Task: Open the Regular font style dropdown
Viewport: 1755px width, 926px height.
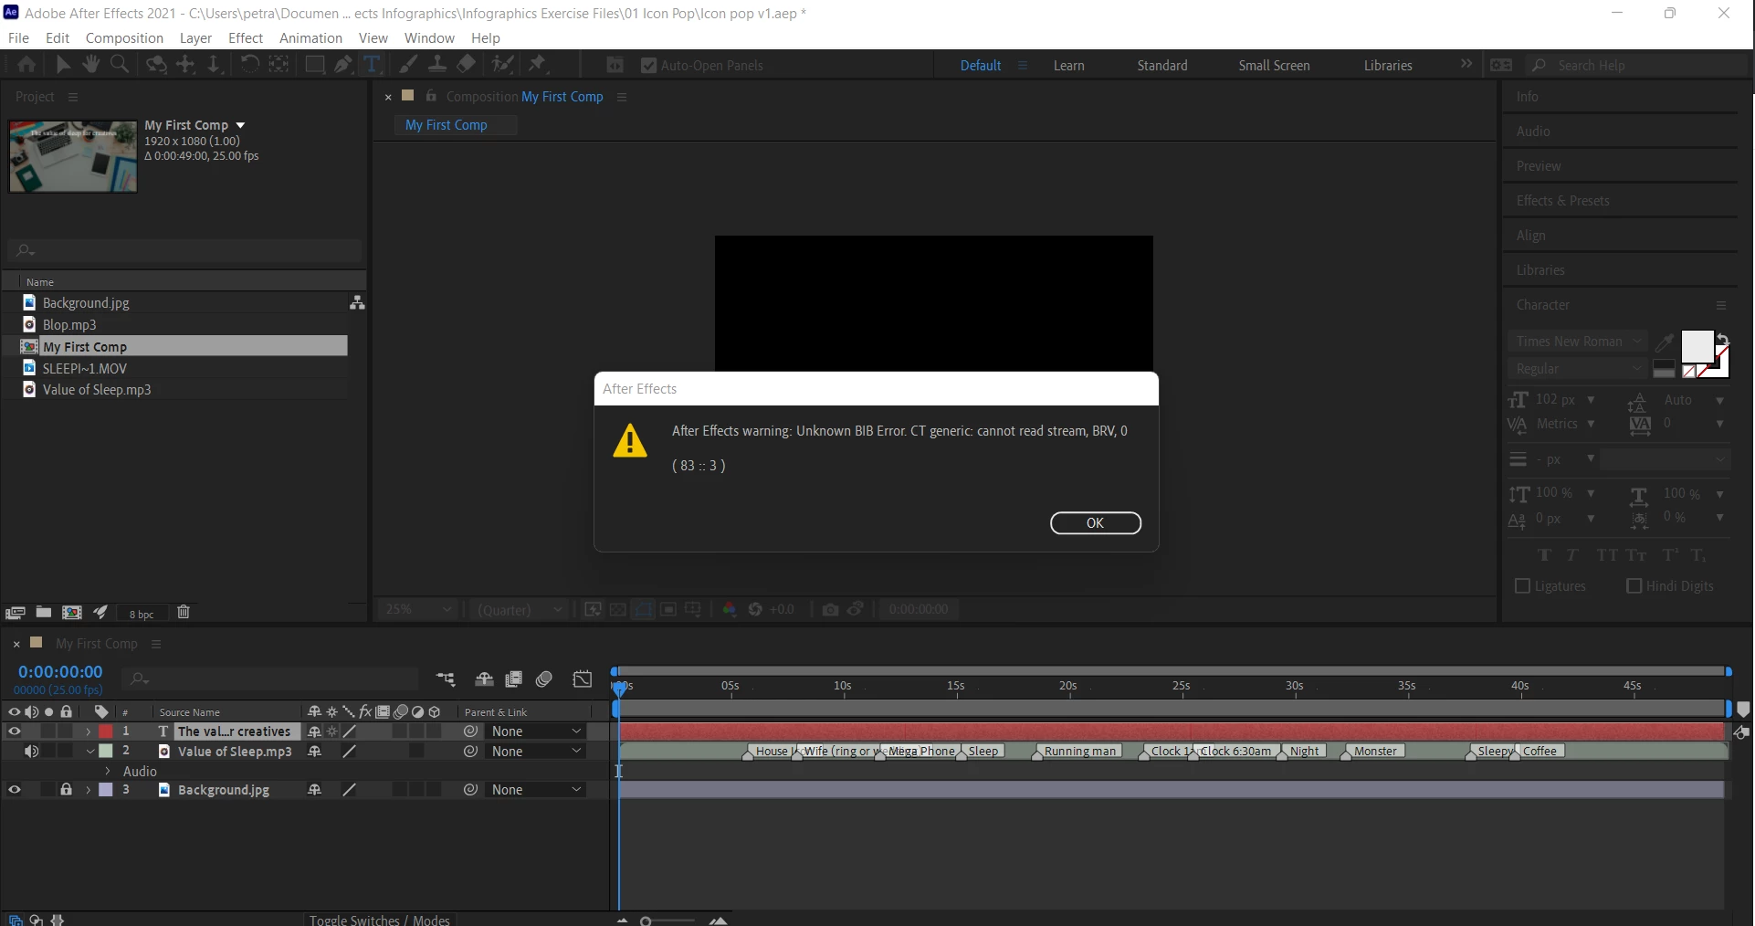Action: click(1578, 369)
